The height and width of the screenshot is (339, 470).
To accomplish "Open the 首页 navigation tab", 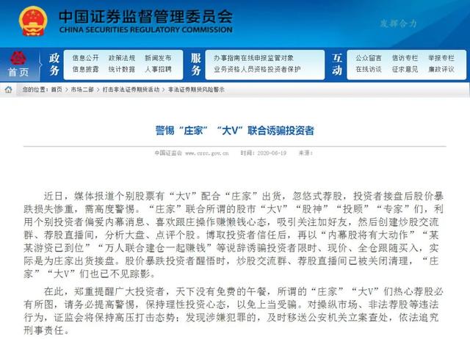I will 18,72.
